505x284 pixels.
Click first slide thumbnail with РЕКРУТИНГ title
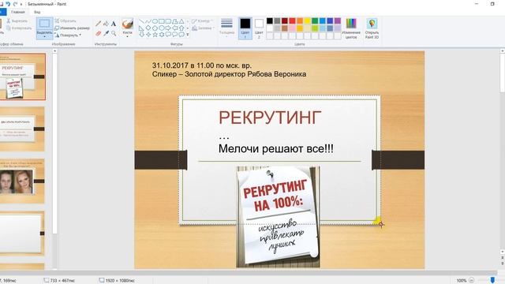tap(22, 77)
